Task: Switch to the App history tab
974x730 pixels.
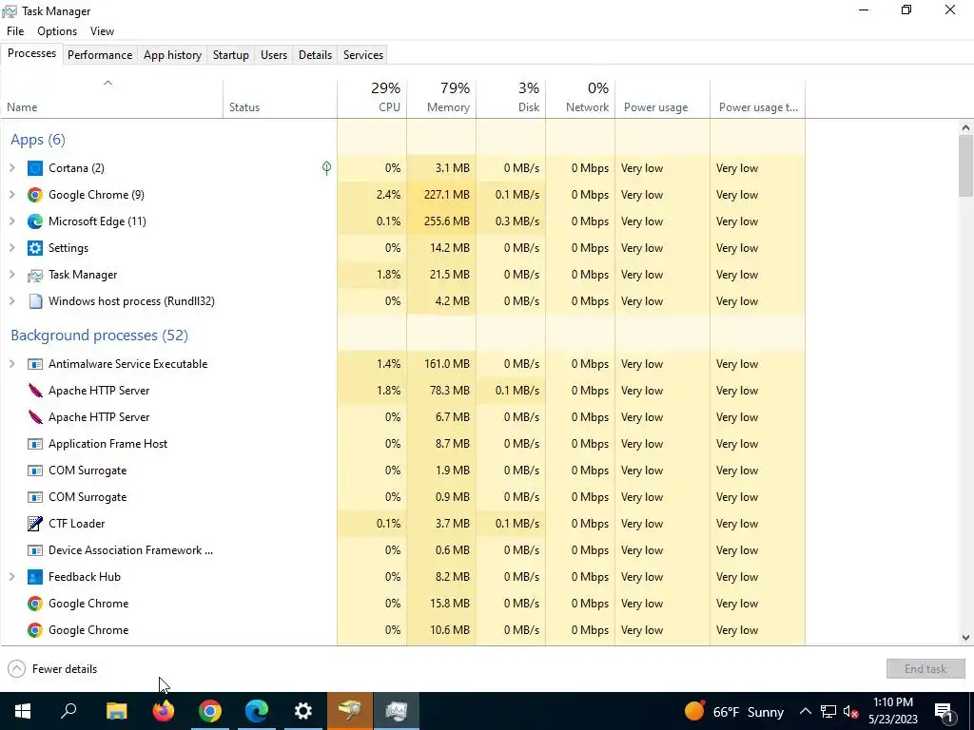Action: point(173,54)
